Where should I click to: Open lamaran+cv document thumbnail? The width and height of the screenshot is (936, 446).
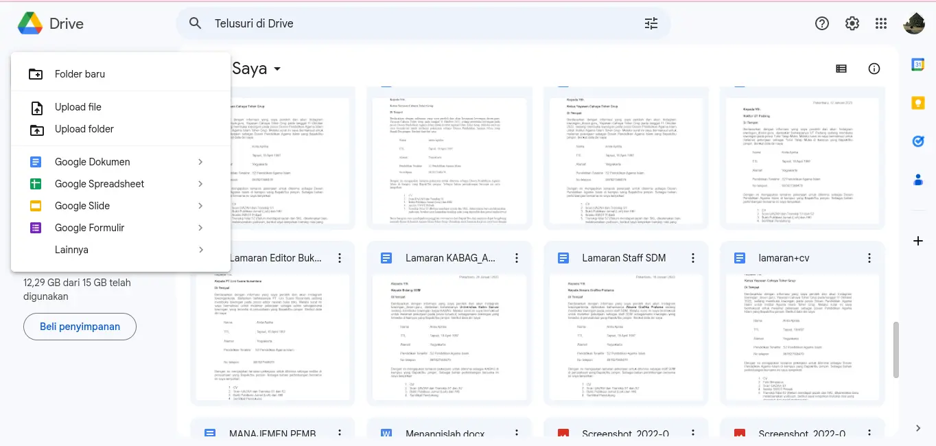click(x=803, y=337)
